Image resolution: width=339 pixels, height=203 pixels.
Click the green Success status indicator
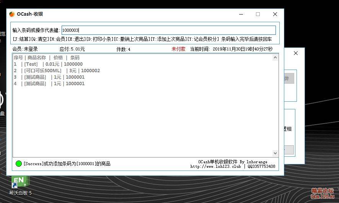click(x=19, y=164)
